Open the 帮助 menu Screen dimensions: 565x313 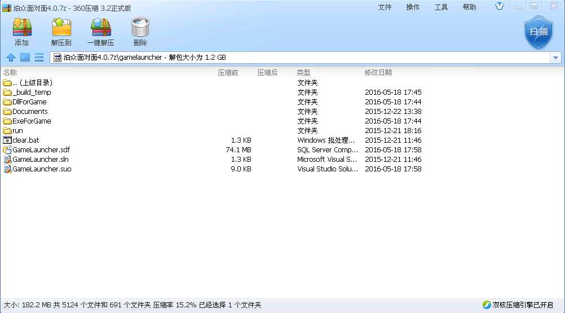470,7
